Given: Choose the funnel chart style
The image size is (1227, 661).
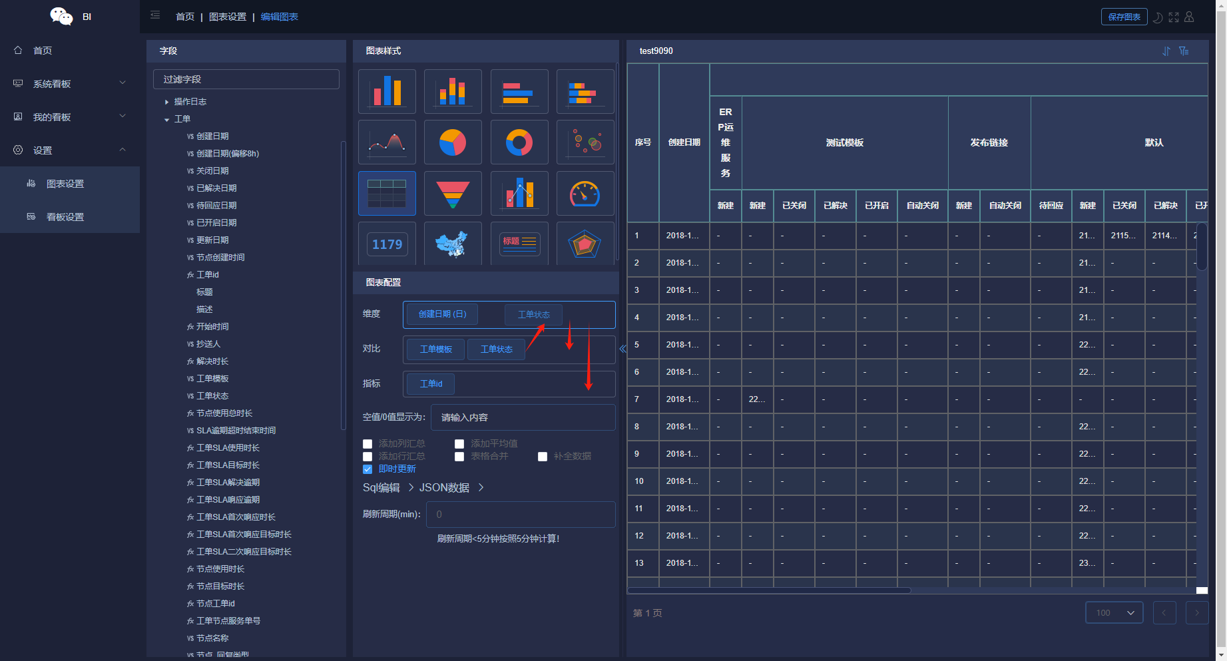Looking at the screenshot, I should click(453, 194).
